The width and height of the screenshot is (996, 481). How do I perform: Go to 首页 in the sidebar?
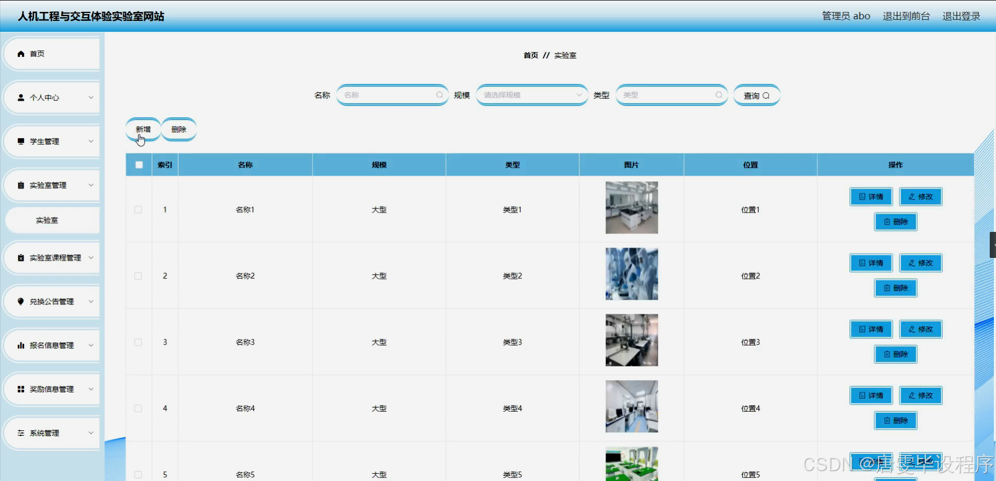pos(51,54)
